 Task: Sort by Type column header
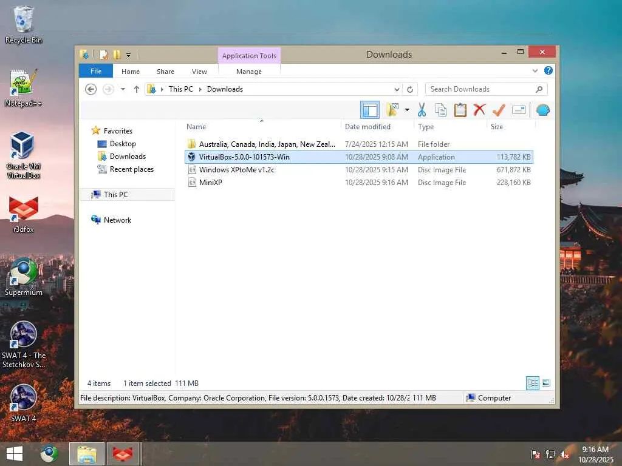pyautogui.click(x=426, y=127)
